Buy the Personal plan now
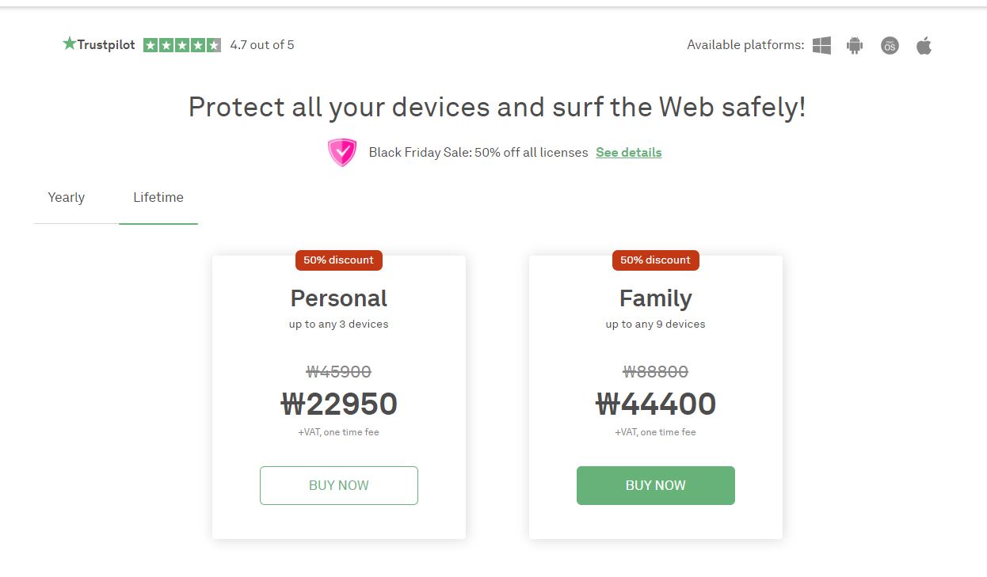Screen dimensions: 987x577 pyautogui.click(x=339, y=485)
